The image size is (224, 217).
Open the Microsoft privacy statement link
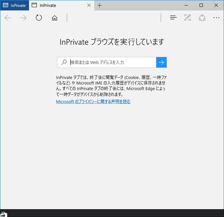tap(93, 102)
